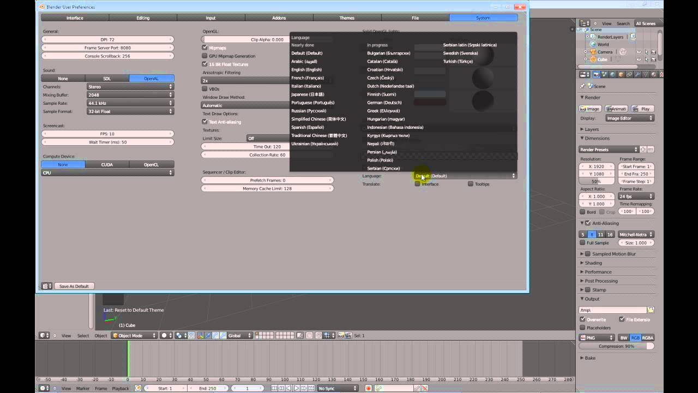Viewport: 698px width, 393px height.
Task: Switch to the Themes preferences tab
Action: [347, 18]
